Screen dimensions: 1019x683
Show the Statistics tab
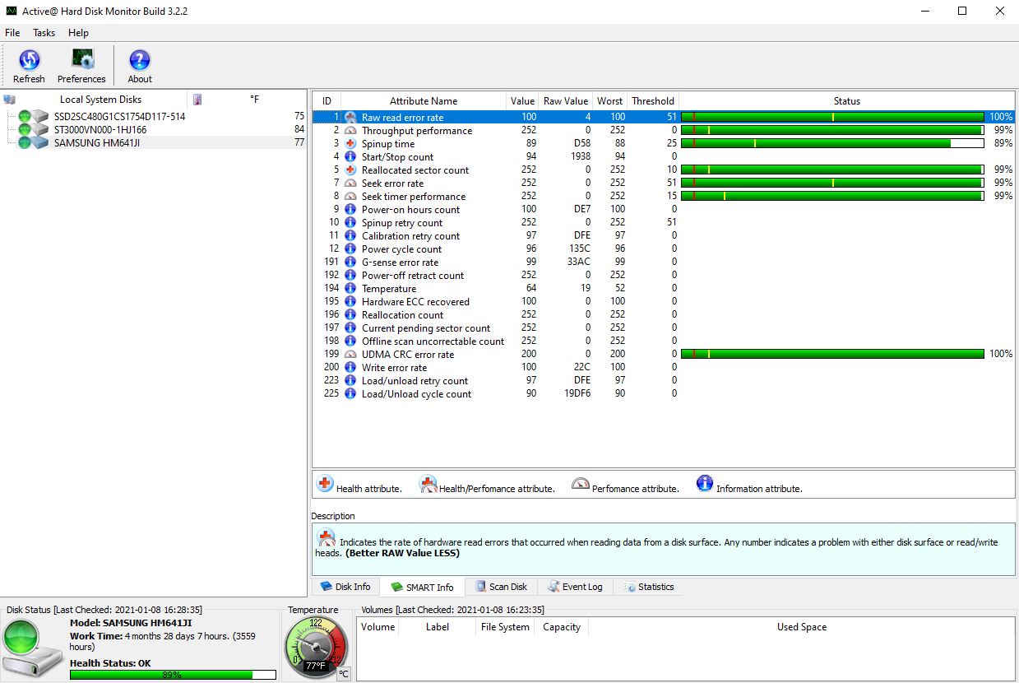649,587
